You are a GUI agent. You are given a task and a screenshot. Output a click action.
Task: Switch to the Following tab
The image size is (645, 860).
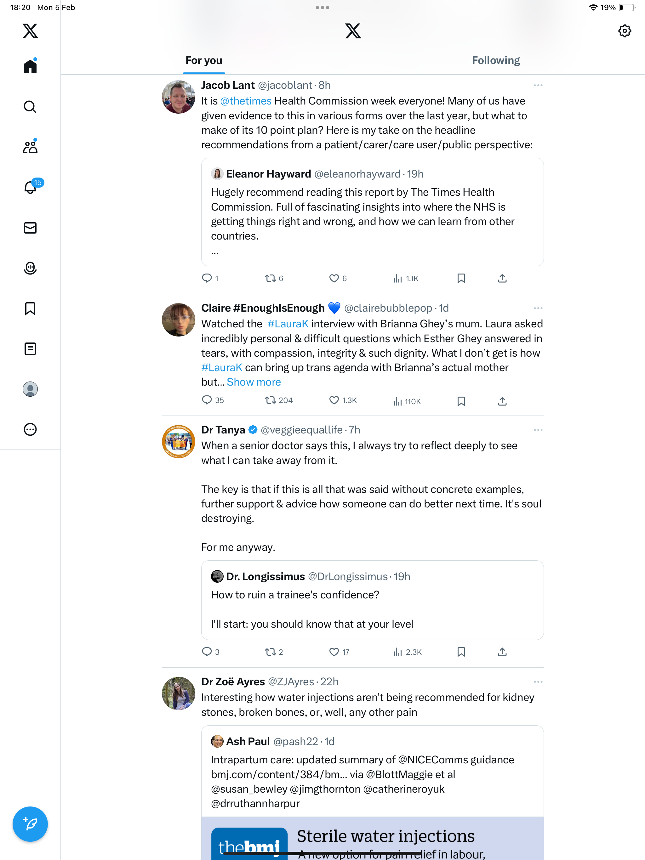click(496, 60)
